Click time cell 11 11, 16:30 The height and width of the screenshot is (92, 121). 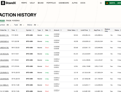point(15,35)
